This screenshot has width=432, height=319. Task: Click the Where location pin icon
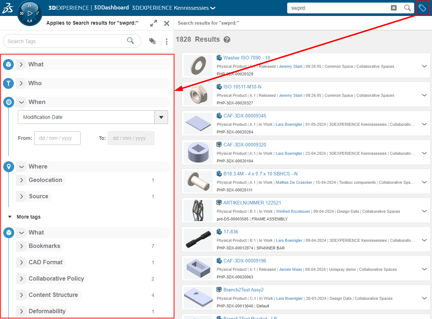click(x=9, y=167)
